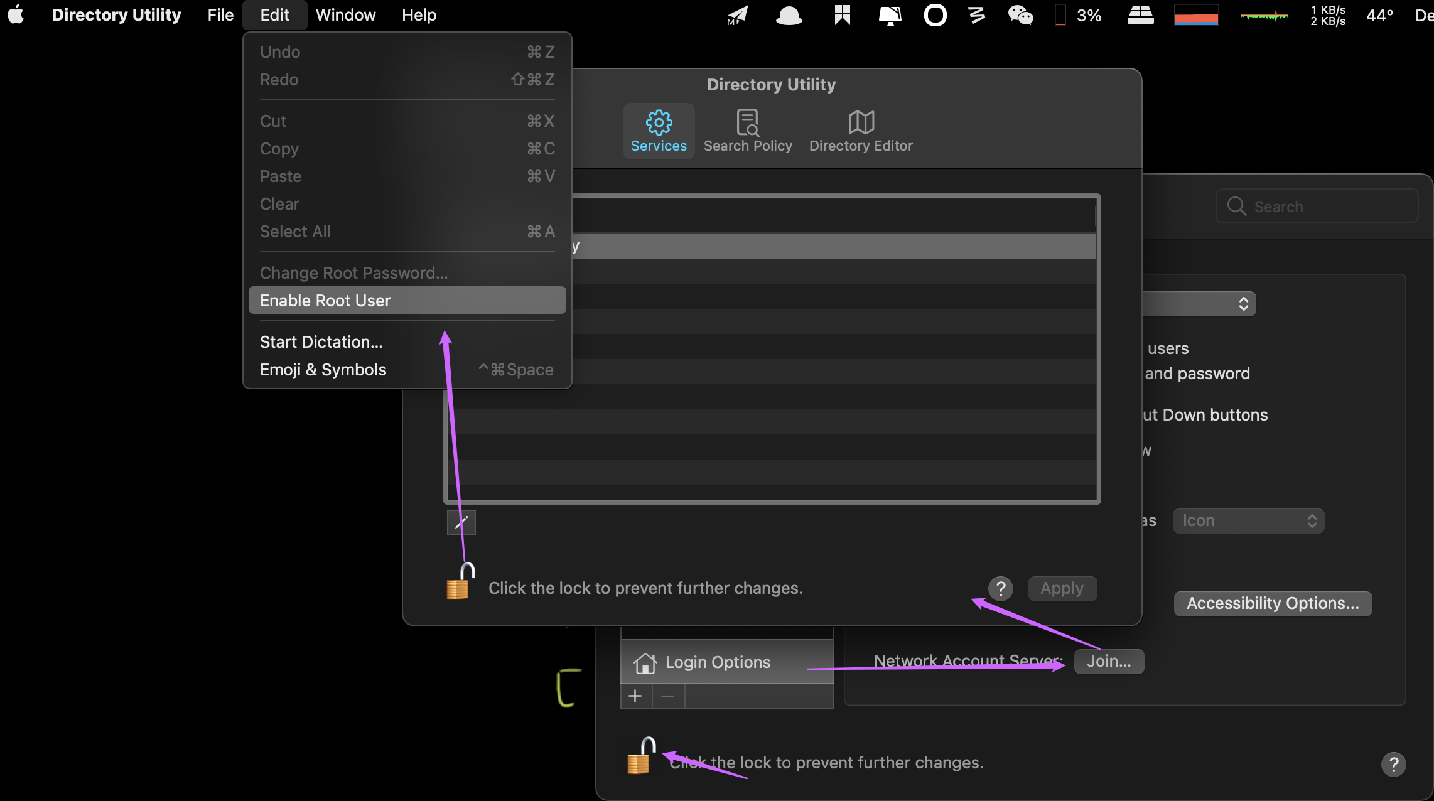Click the Edit menu
The height and width of the screenshot is (801, 1434).
(275, 15)
